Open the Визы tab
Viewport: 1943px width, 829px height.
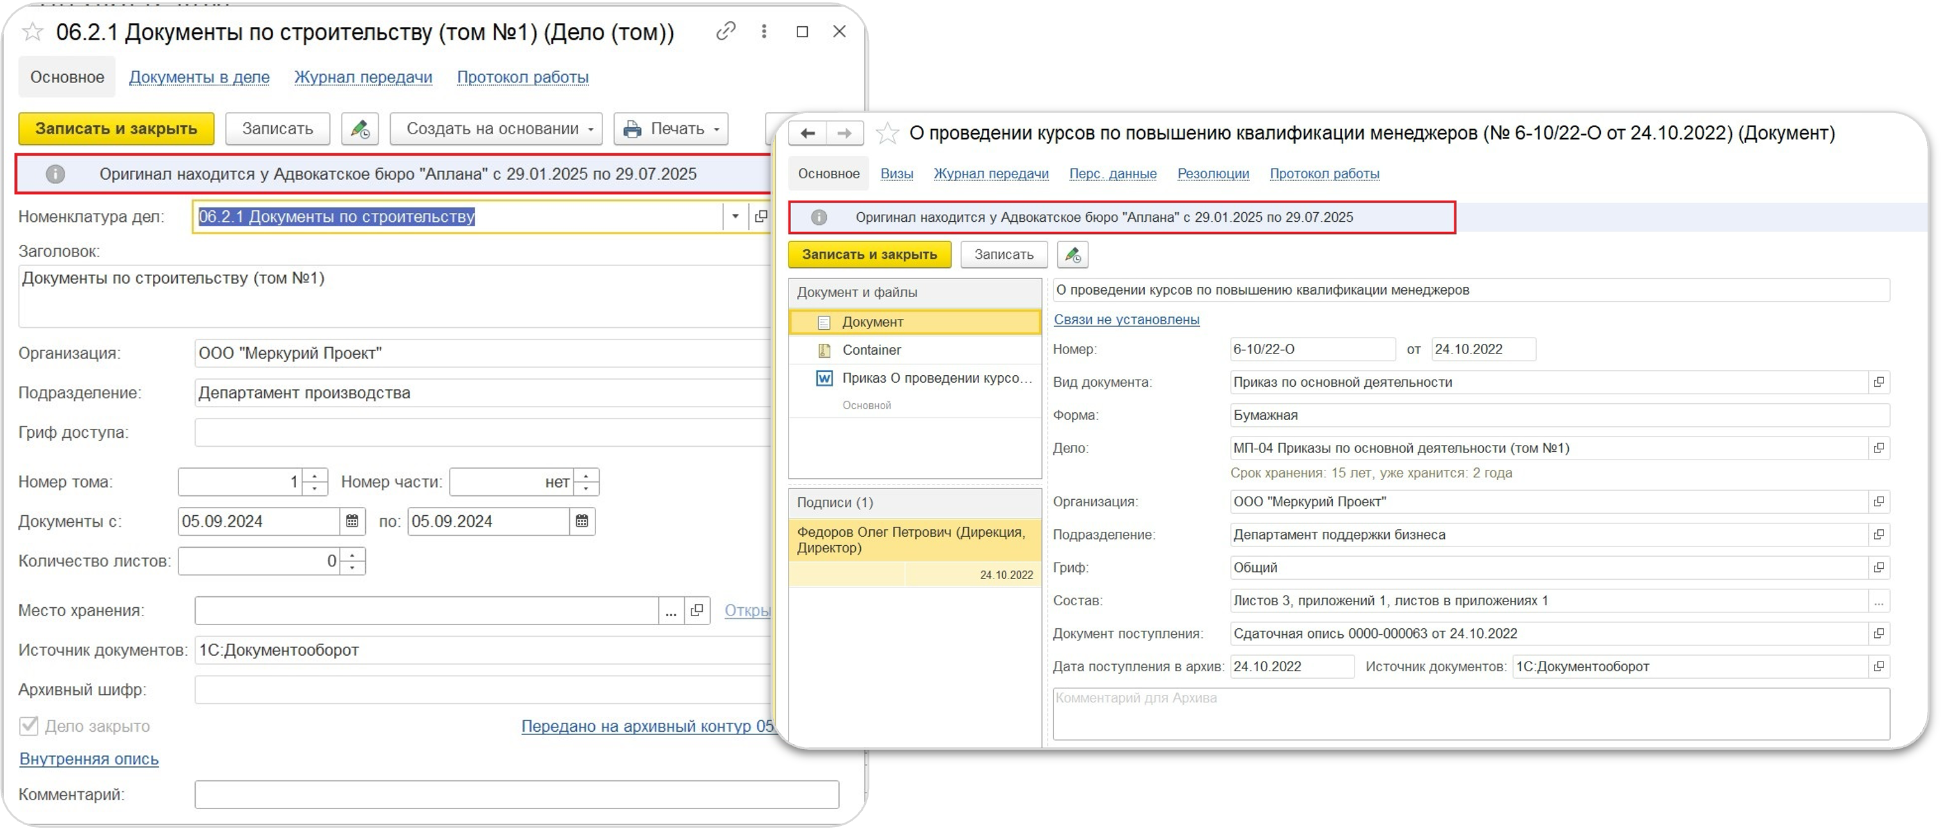[x=897, y=174]
